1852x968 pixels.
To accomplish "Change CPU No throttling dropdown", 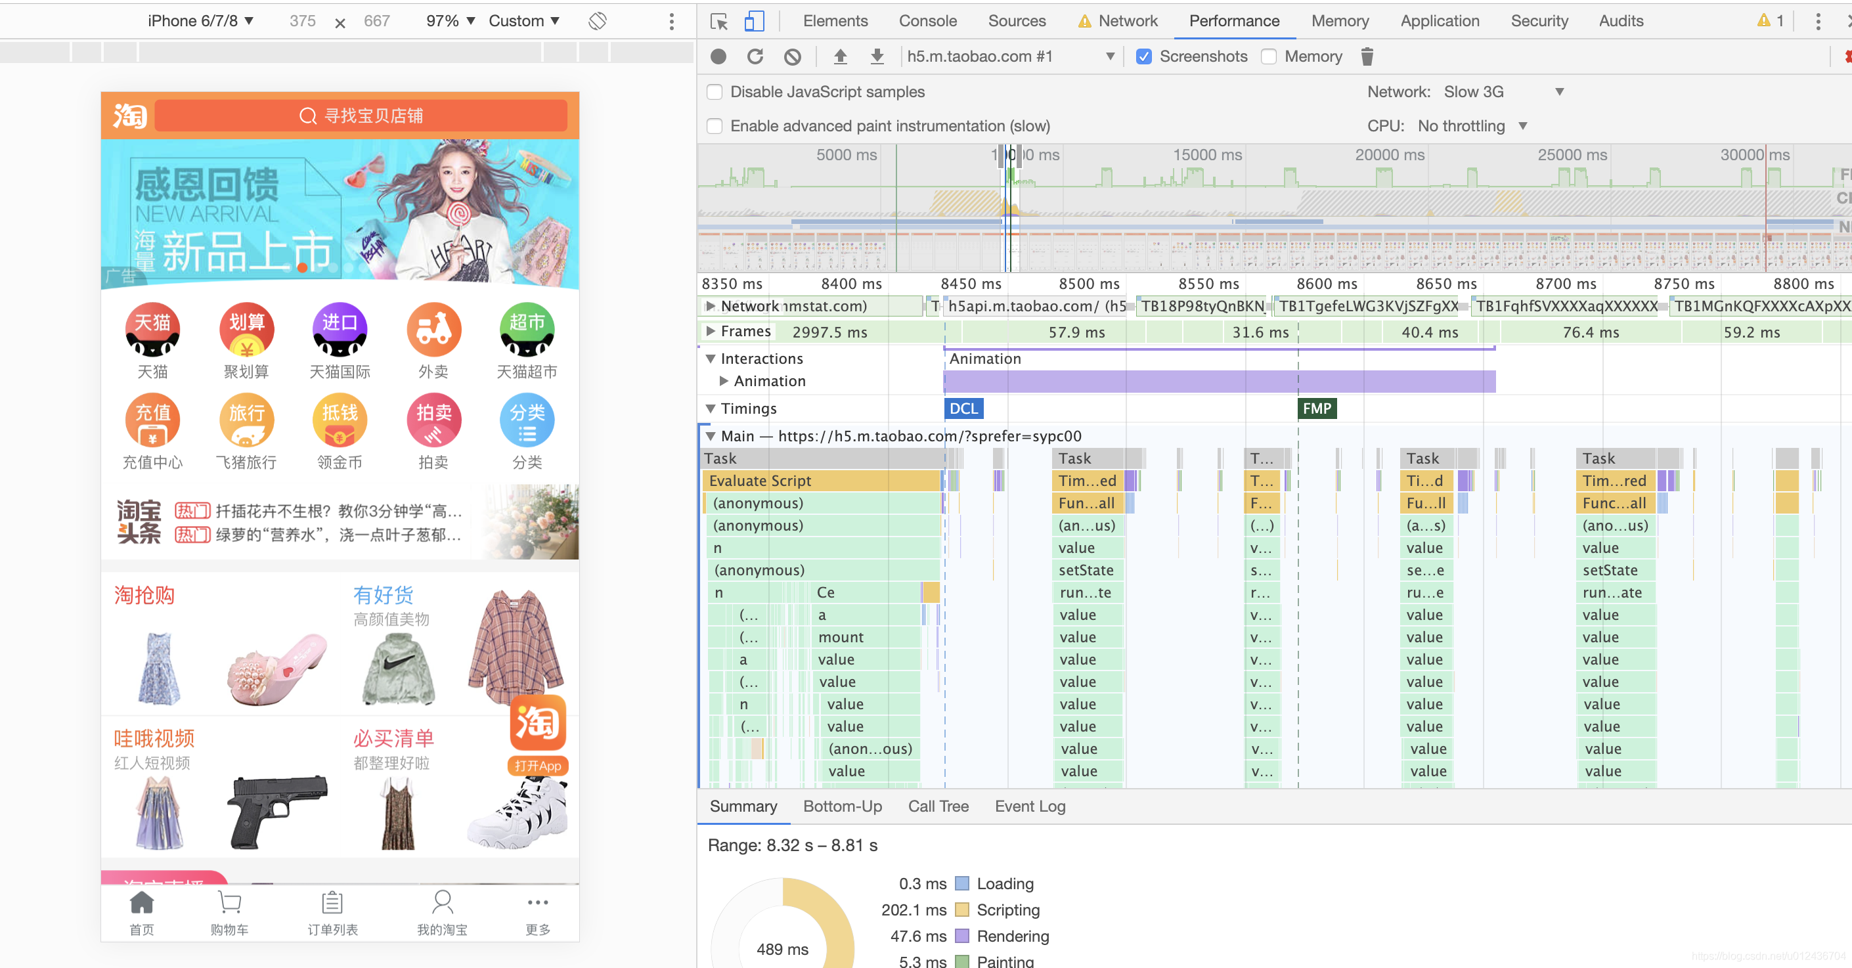I will 1472,127.
